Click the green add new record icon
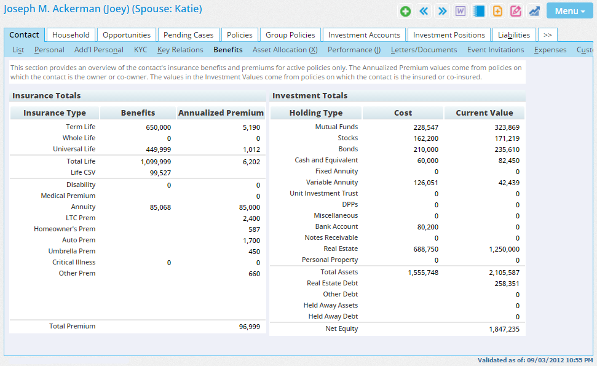 [405, 11]
